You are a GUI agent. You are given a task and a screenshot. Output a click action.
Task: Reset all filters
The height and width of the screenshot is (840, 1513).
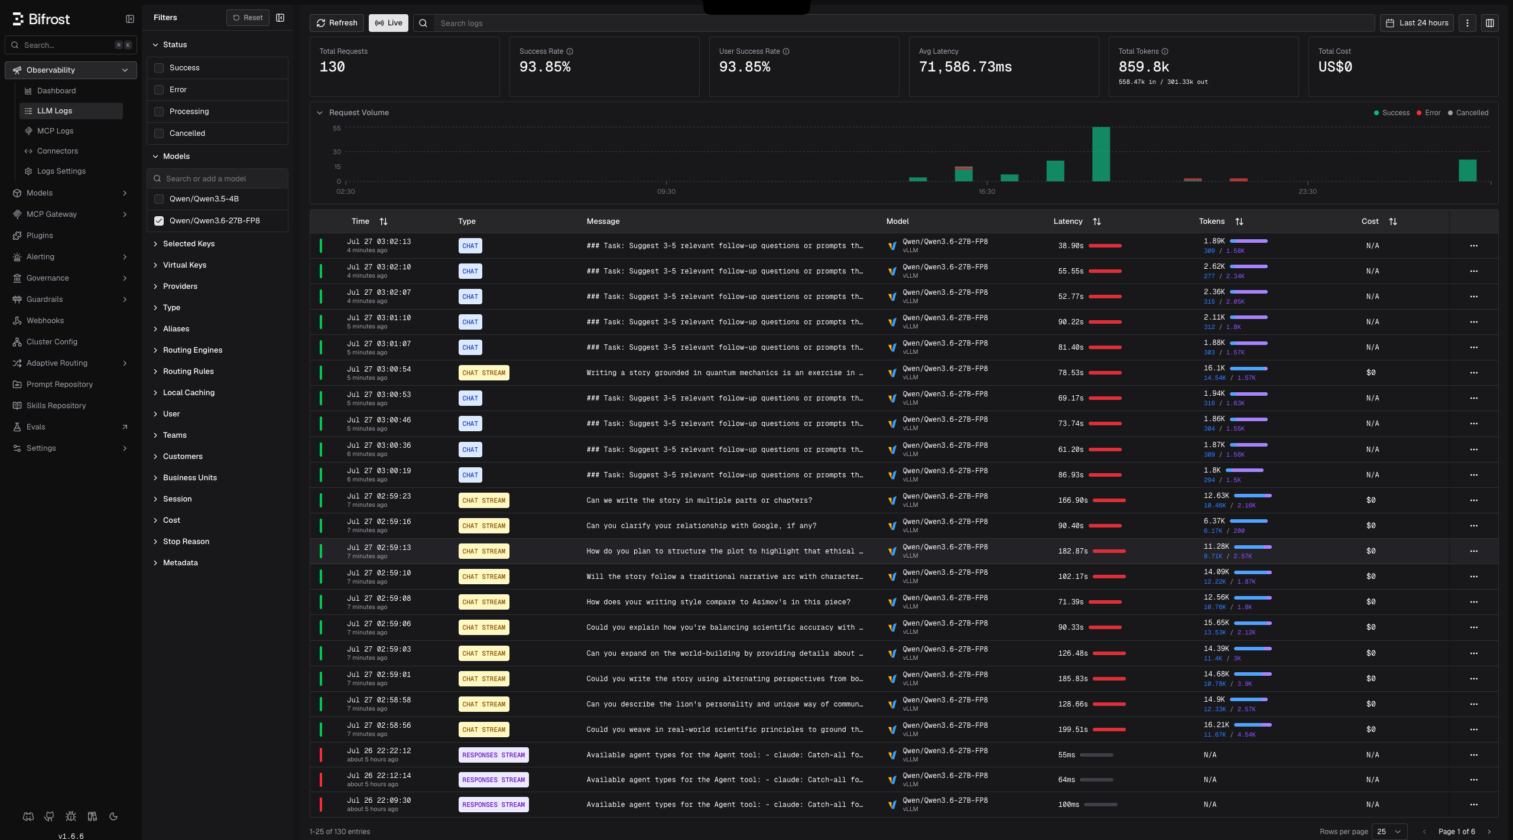(x=248, y=18)
